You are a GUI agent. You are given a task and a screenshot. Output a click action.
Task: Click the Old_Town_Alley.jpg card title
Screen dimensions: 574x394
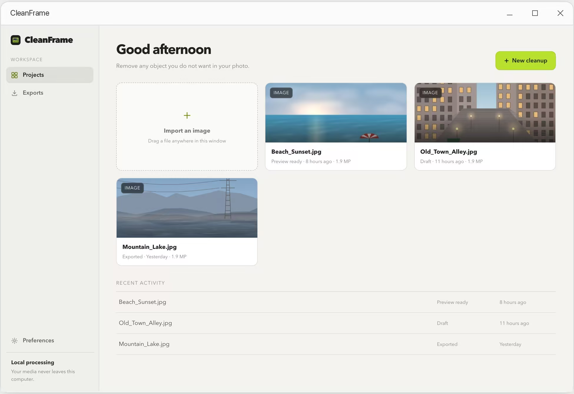pos(449,152)
